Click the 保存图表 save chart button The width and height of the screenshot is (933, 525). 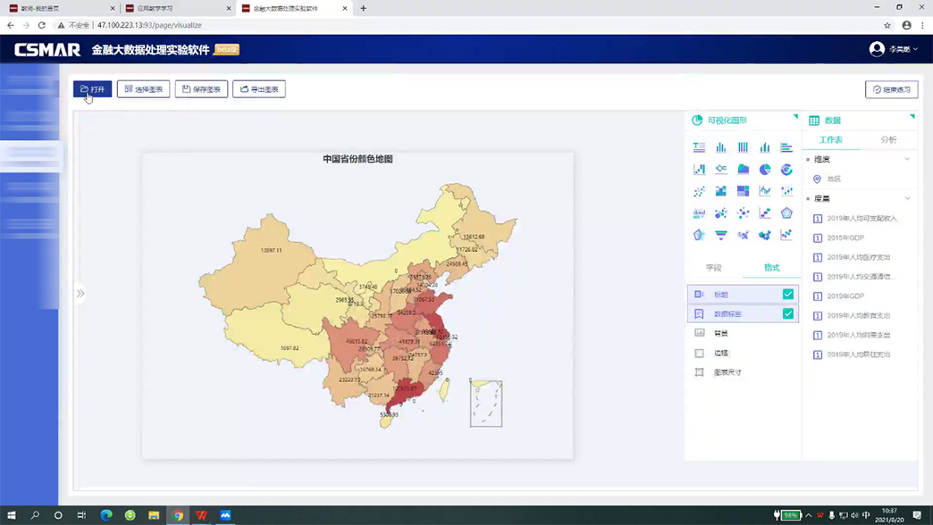201,89
